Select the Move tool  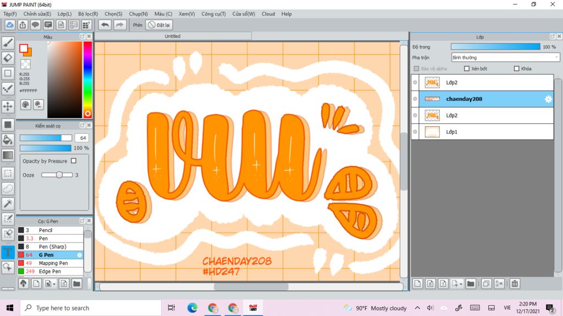click(8, 106)
